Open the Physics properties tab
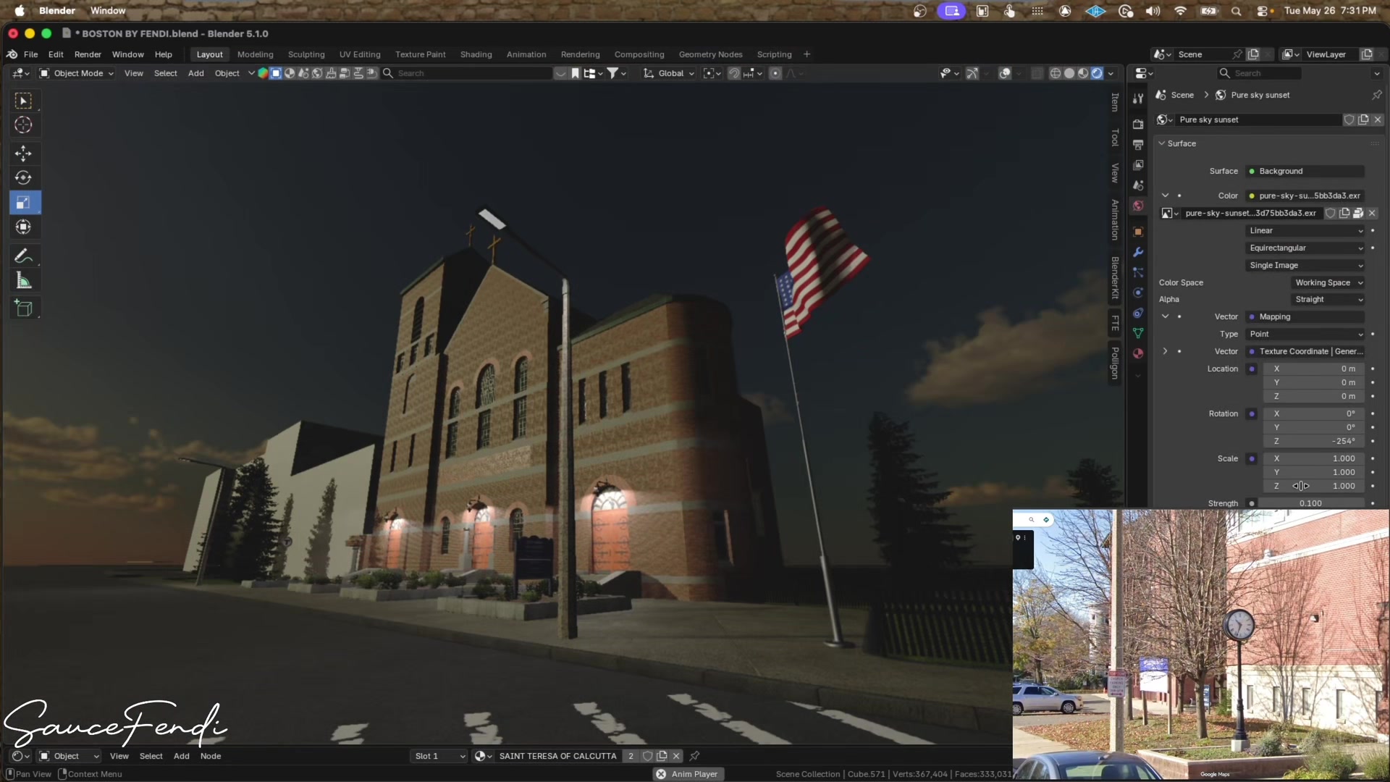This screenshot has height=782, width=1390. click(x=1138, y=293)
